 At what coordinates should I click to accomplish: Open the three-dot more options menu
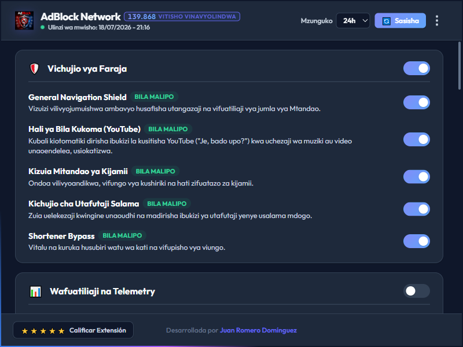tap(437, 21)
